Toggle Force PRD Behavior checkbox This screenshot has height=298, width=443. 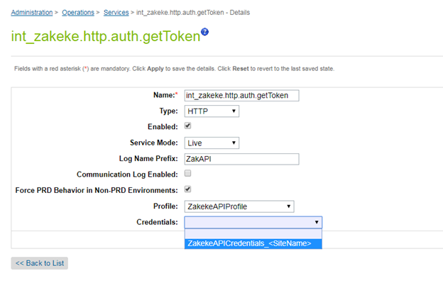[188, 189]
